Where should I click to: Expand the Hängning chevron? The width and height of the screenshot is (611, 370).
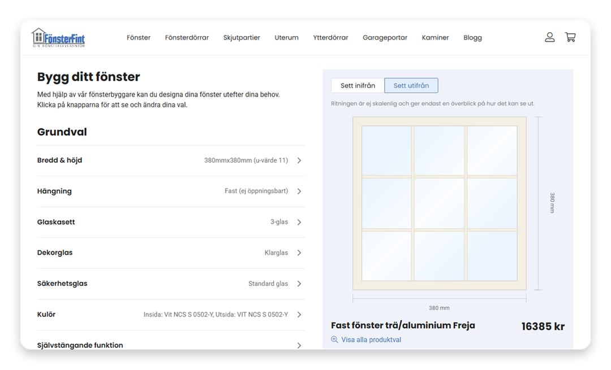tap(299, 191)
